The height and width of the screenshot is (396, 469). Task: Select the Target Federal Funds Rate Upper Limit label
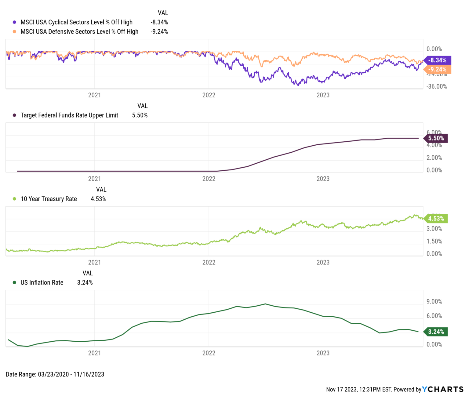(69, 115)
